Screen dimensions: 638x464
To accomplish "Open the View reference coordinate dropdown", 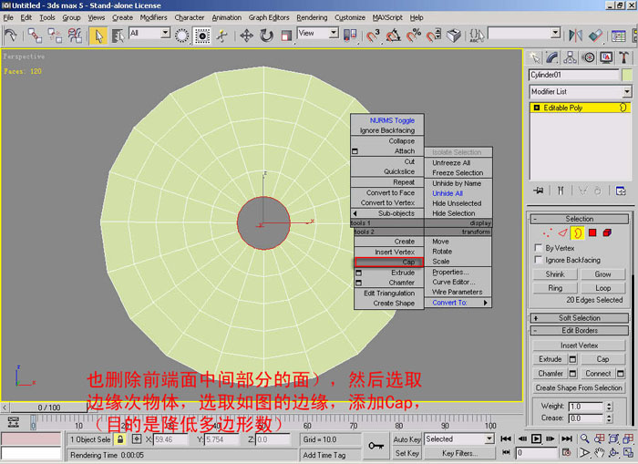I will point(334,33).
